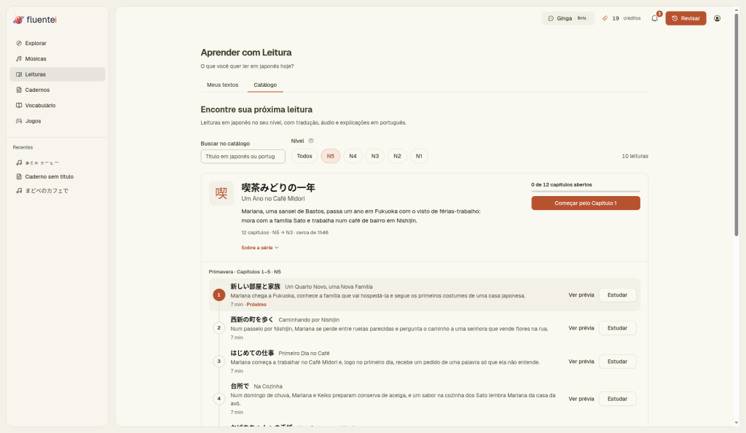Open recent item "Caderno sem título"
746x433 pixels.
57,176
